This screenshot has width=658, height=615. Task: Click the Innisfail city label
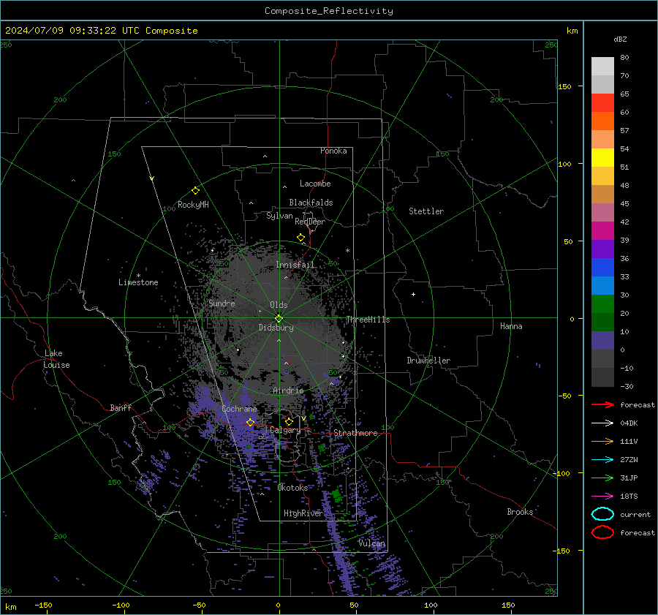(295, 265)
